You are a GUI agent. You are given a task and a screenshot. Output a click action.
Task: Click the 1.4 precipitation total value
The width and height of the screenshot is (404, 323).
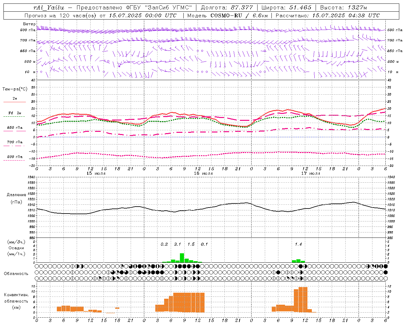click(x=298, y=244)
